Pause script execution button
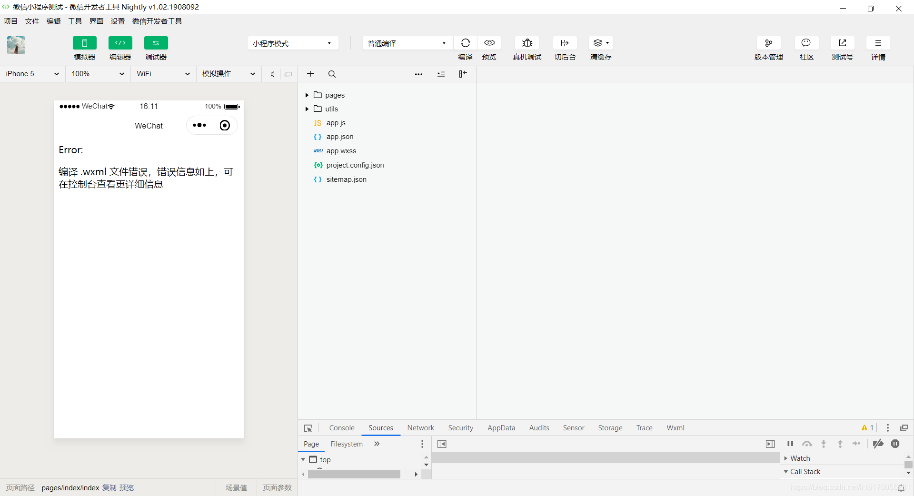The image size is (914, 496). (x=790, y=444)
